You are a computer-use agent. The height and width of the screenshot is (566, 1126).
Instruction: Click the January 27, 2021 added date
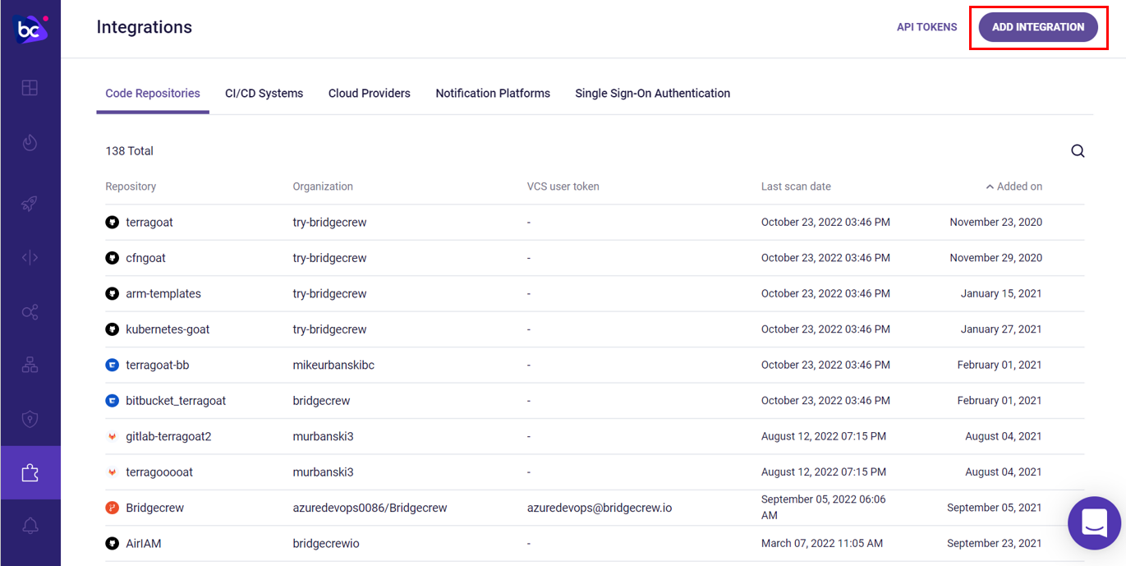pyautogui.click(x=1001, y=329)
